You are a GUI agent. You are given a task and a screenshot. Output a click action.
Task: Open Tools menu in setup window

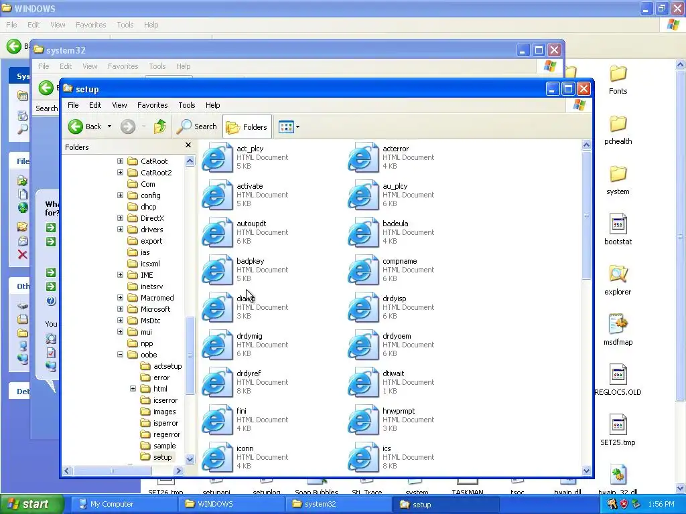[186, 105]
